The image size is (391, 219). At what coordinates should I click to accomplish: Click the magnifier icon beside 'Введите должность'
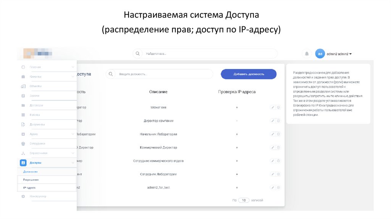(x=111, y=74)
